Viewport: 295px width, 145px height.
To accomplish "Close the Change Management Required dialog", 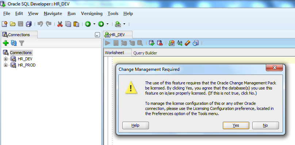I will pyautogui.click(x=274, y=68).
